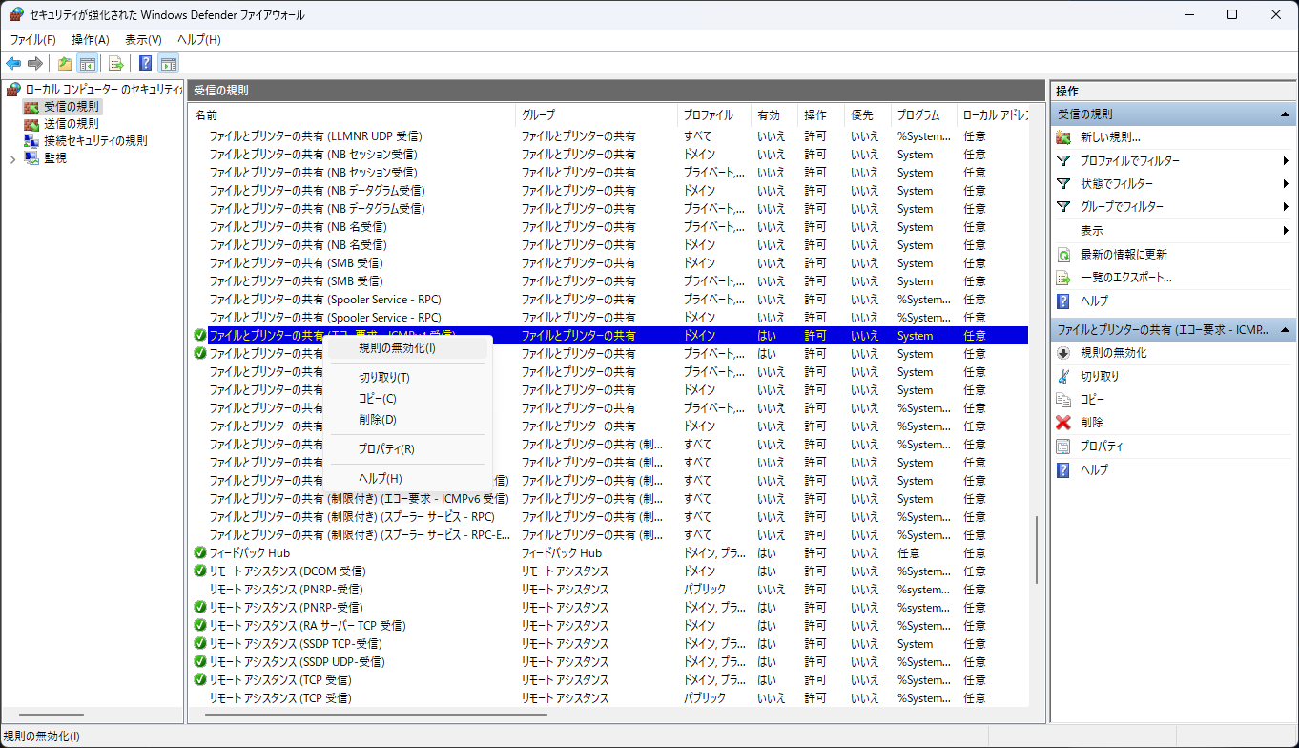Toggle the show/hide action pane toolbar icon
1299x748 pixels.
(169, 64)
